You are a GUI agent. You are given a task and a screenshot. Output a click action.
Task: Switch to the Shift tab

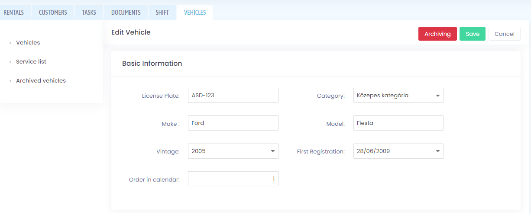162,13
